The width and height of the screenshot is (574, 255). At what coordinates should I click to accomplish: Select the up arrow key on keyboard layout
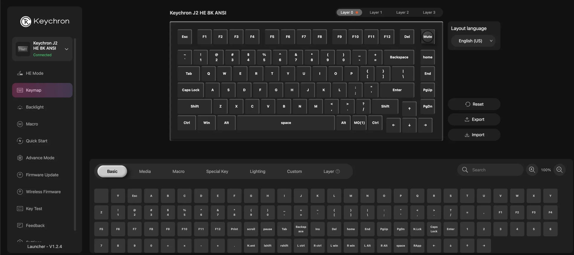(x=409, y=109)
